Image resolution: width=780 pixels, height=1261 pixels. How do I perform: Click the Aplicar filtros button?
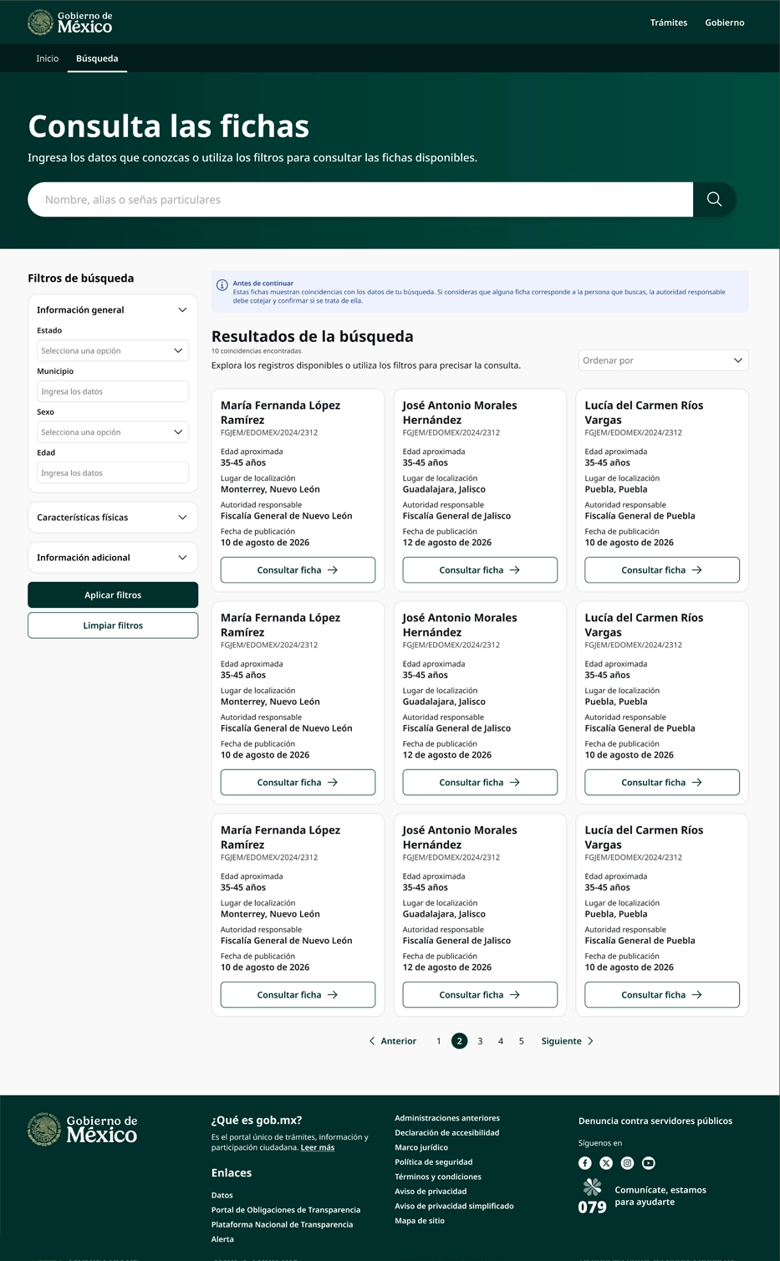click(x=113, y=595)
